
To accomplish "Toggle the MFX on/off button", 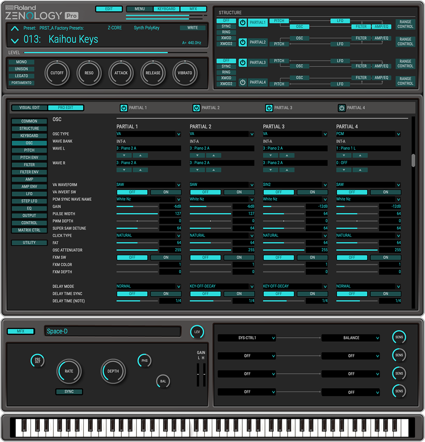I will (21, 331).
